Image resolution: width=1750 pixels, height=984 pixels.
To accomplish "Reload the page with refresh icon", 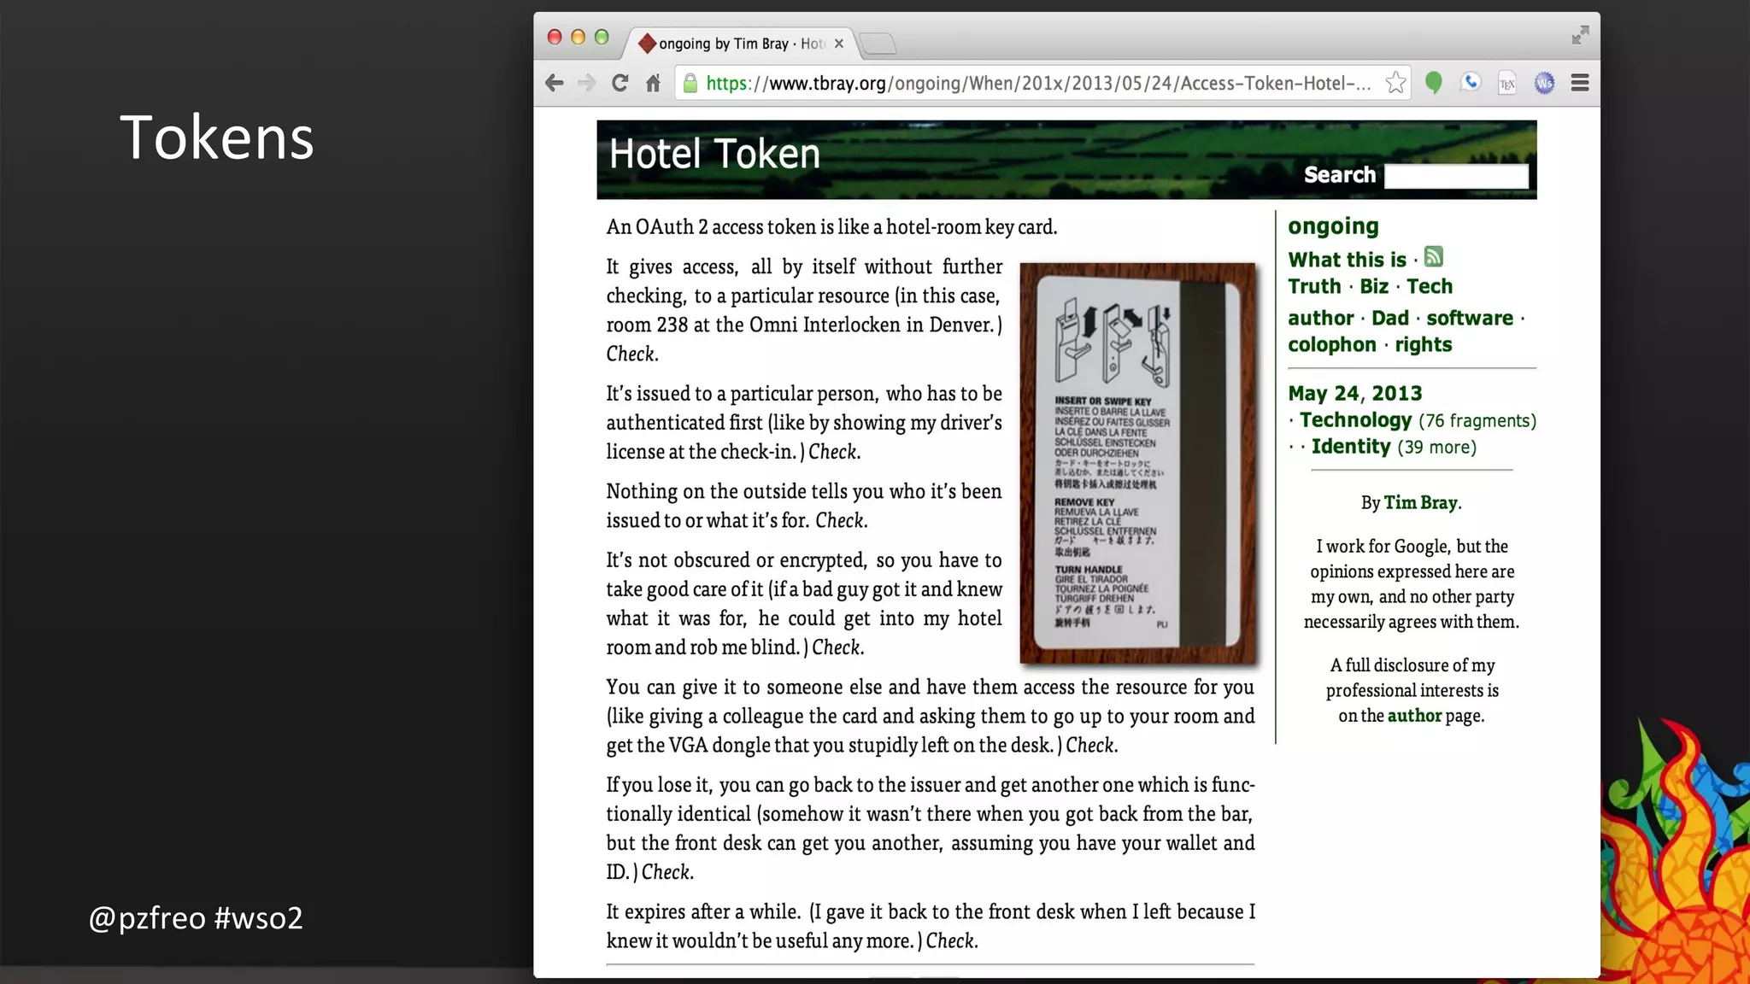I will (x=620, y=83).
